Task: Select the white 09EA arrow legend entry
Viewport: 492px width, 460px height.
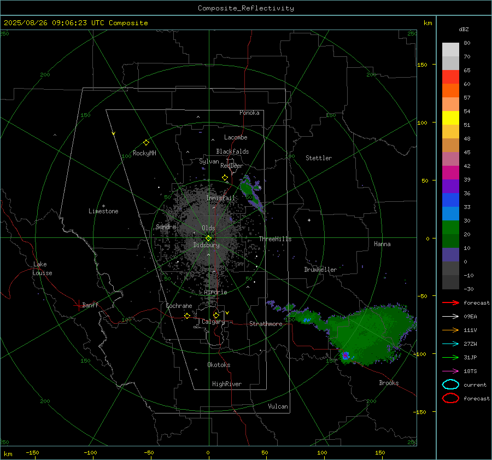Action: pyautogui.click(x=450, y=317)
